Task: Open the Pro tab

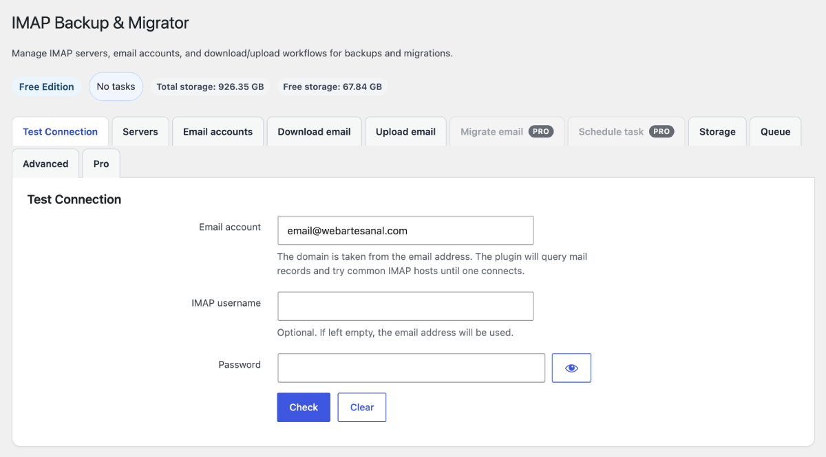Action: [101, 164]
